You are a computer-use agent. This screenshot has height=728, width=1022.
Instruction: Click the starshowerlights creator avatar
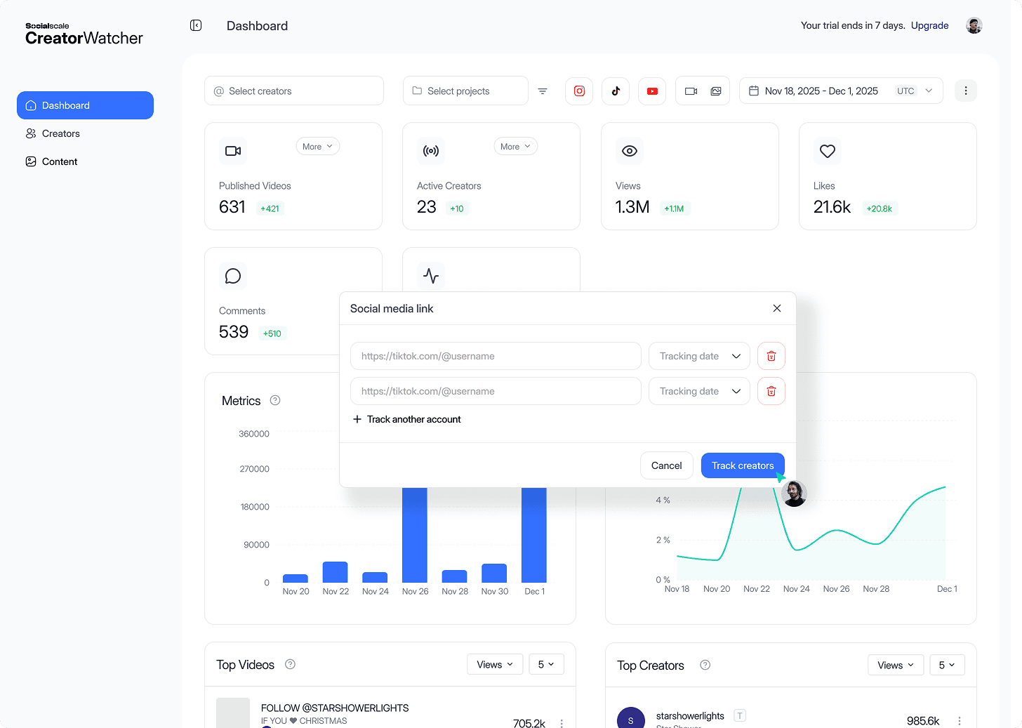tap(630, 719)
